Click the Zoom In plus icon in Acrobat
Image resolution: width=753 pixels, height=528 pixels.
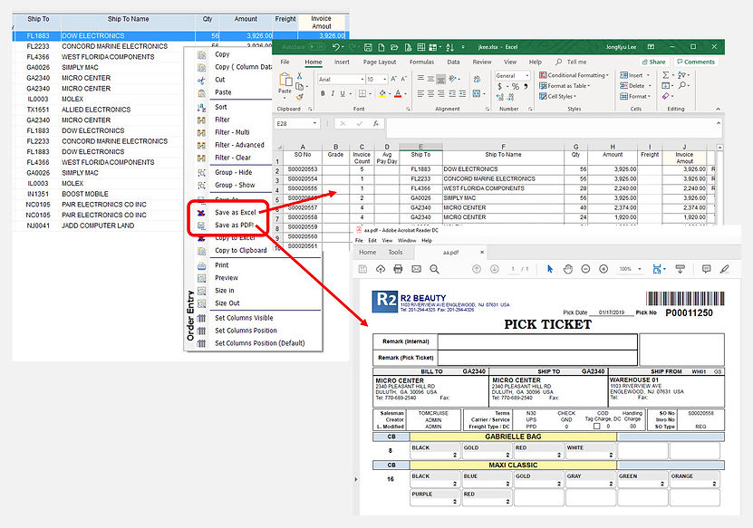point(603,269)
